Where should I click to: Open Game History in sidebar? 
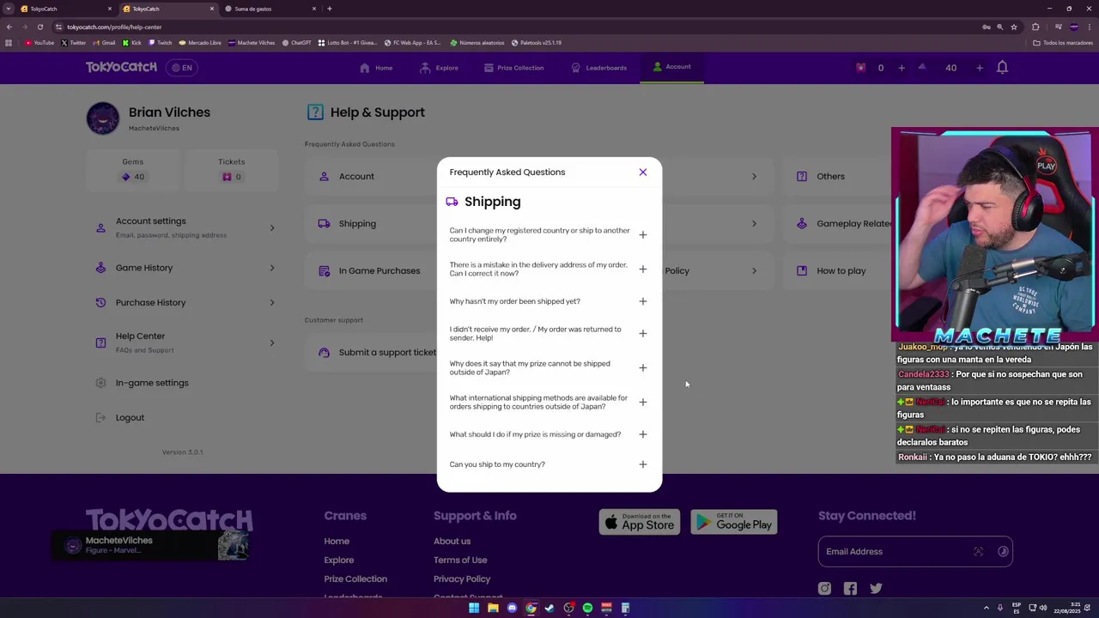[185, 268]
